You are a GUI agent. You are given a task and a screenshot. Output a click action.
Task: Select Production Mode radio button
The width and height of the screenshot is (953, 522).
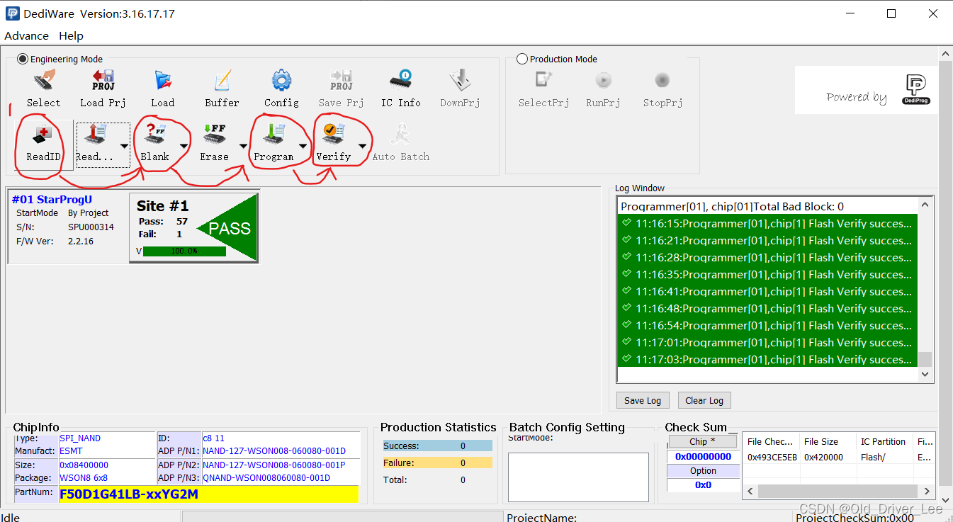(522, 59)
